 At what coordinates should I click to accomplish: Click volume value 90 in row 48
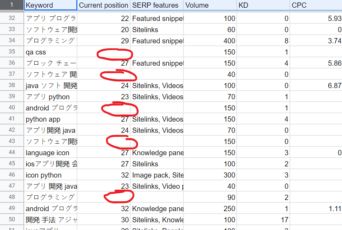tap(210, 197)
